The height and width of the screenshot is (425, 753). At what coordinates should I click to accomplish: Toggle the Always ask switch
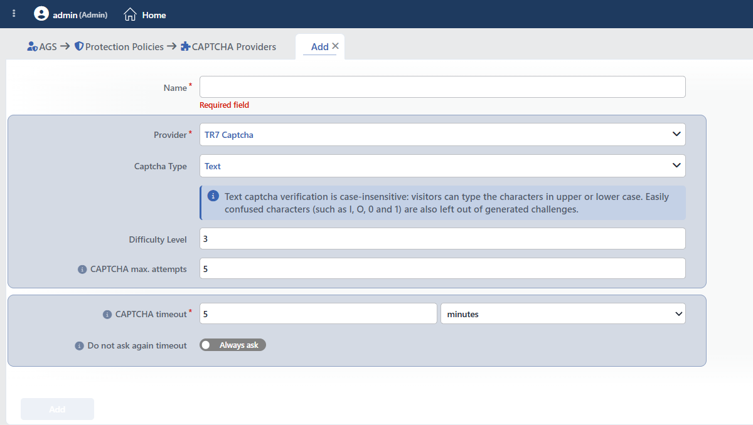coord(233,345)
